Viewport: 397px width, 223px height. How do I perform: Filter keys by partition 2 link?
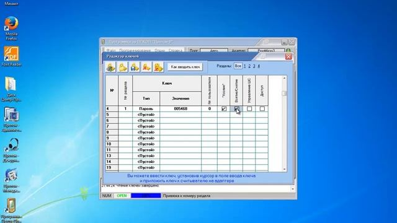point(249,66)
